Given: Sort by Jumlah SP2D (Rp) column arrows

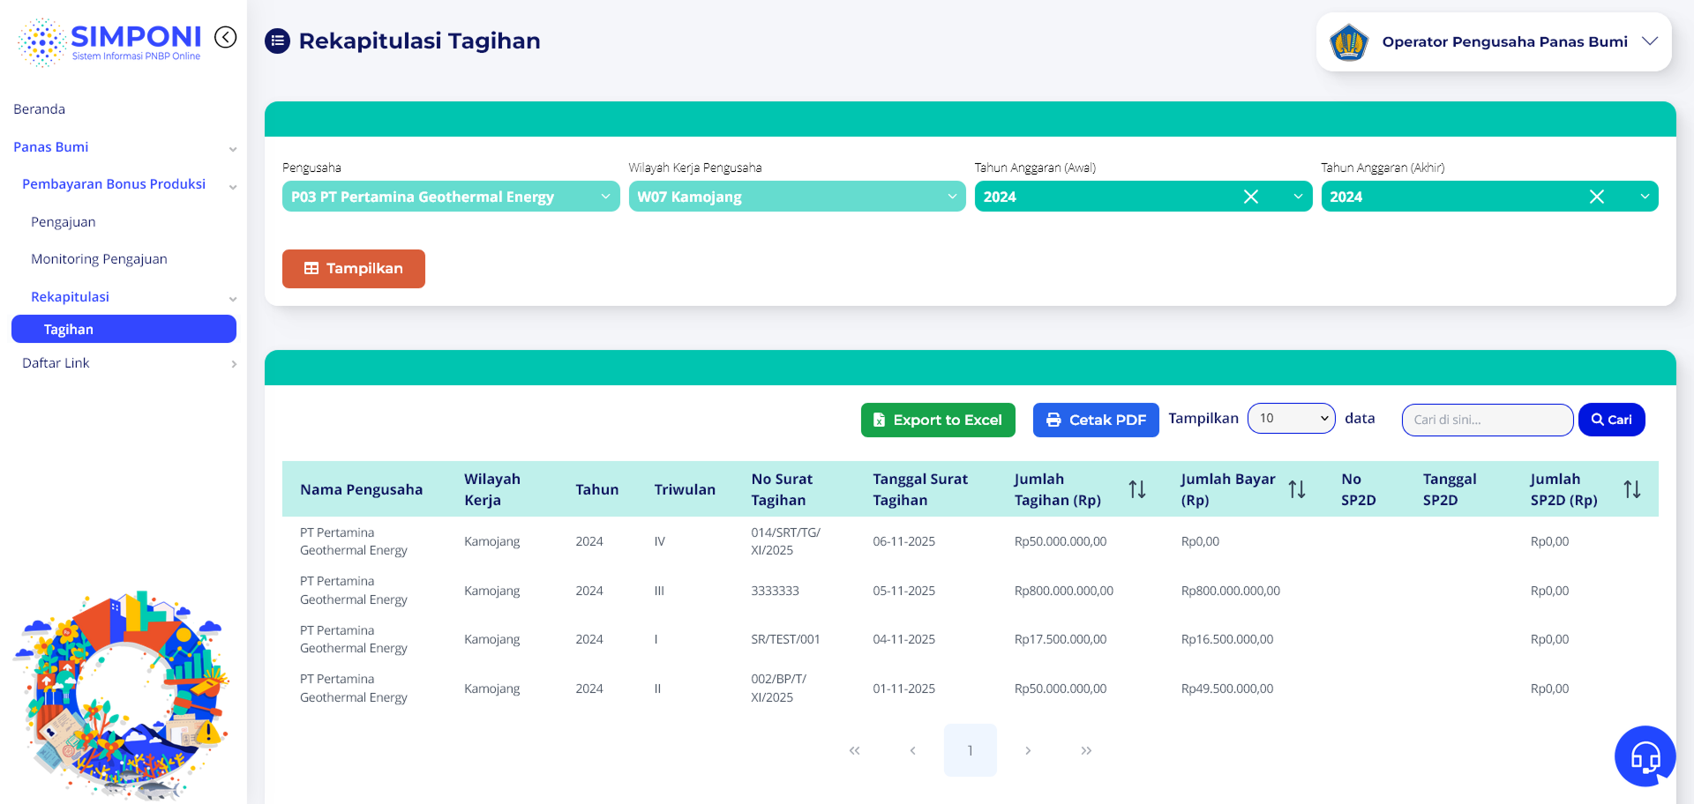Looking at the screenshot, I should (x=1632, y=489).
